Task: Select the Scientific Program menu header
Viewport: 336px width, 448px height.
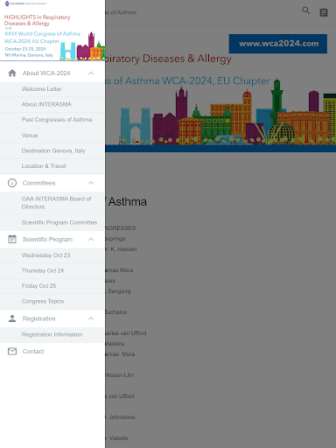Action: click(52, 239)
